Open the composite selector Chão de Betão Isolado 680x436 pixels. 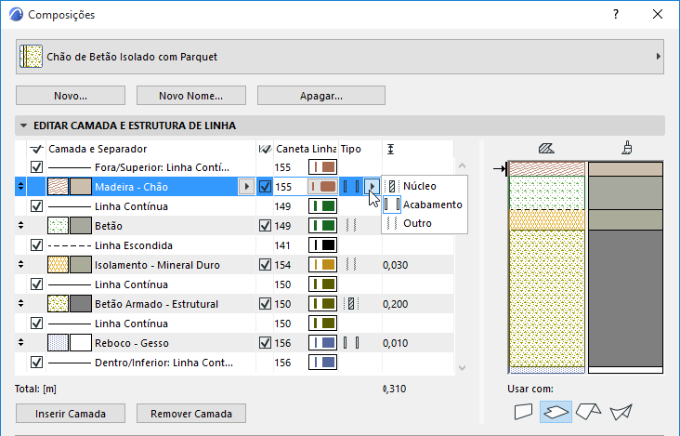pos(340,57)
